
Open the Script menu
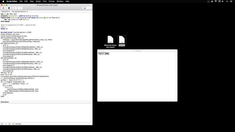[x=38, y=1]
